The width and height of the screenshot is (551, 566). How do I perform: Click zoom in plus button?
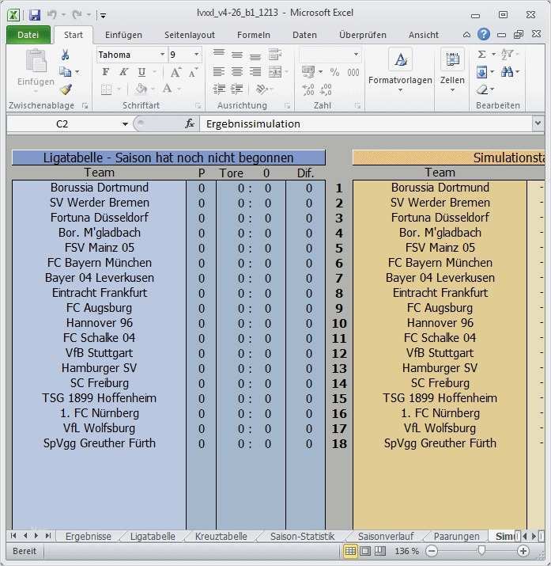pos(523,551)
